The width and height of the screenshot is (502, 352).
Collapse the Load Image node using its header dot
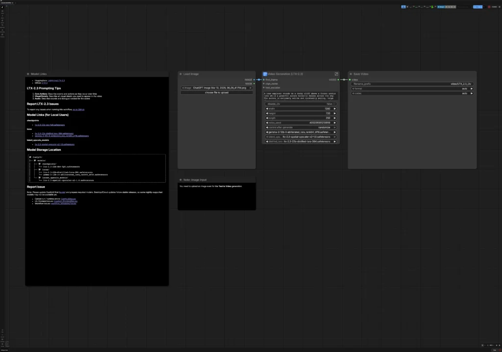tap(180, 74)
